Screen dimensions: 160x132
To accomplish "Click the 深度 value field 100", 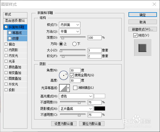I will pyautogui.click(x=95, y=38).
